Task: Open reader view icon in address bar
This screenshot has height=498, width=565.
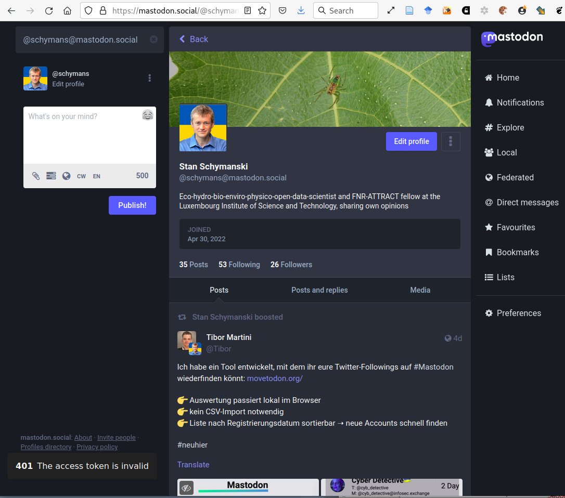Action: (x=248, y=11)
